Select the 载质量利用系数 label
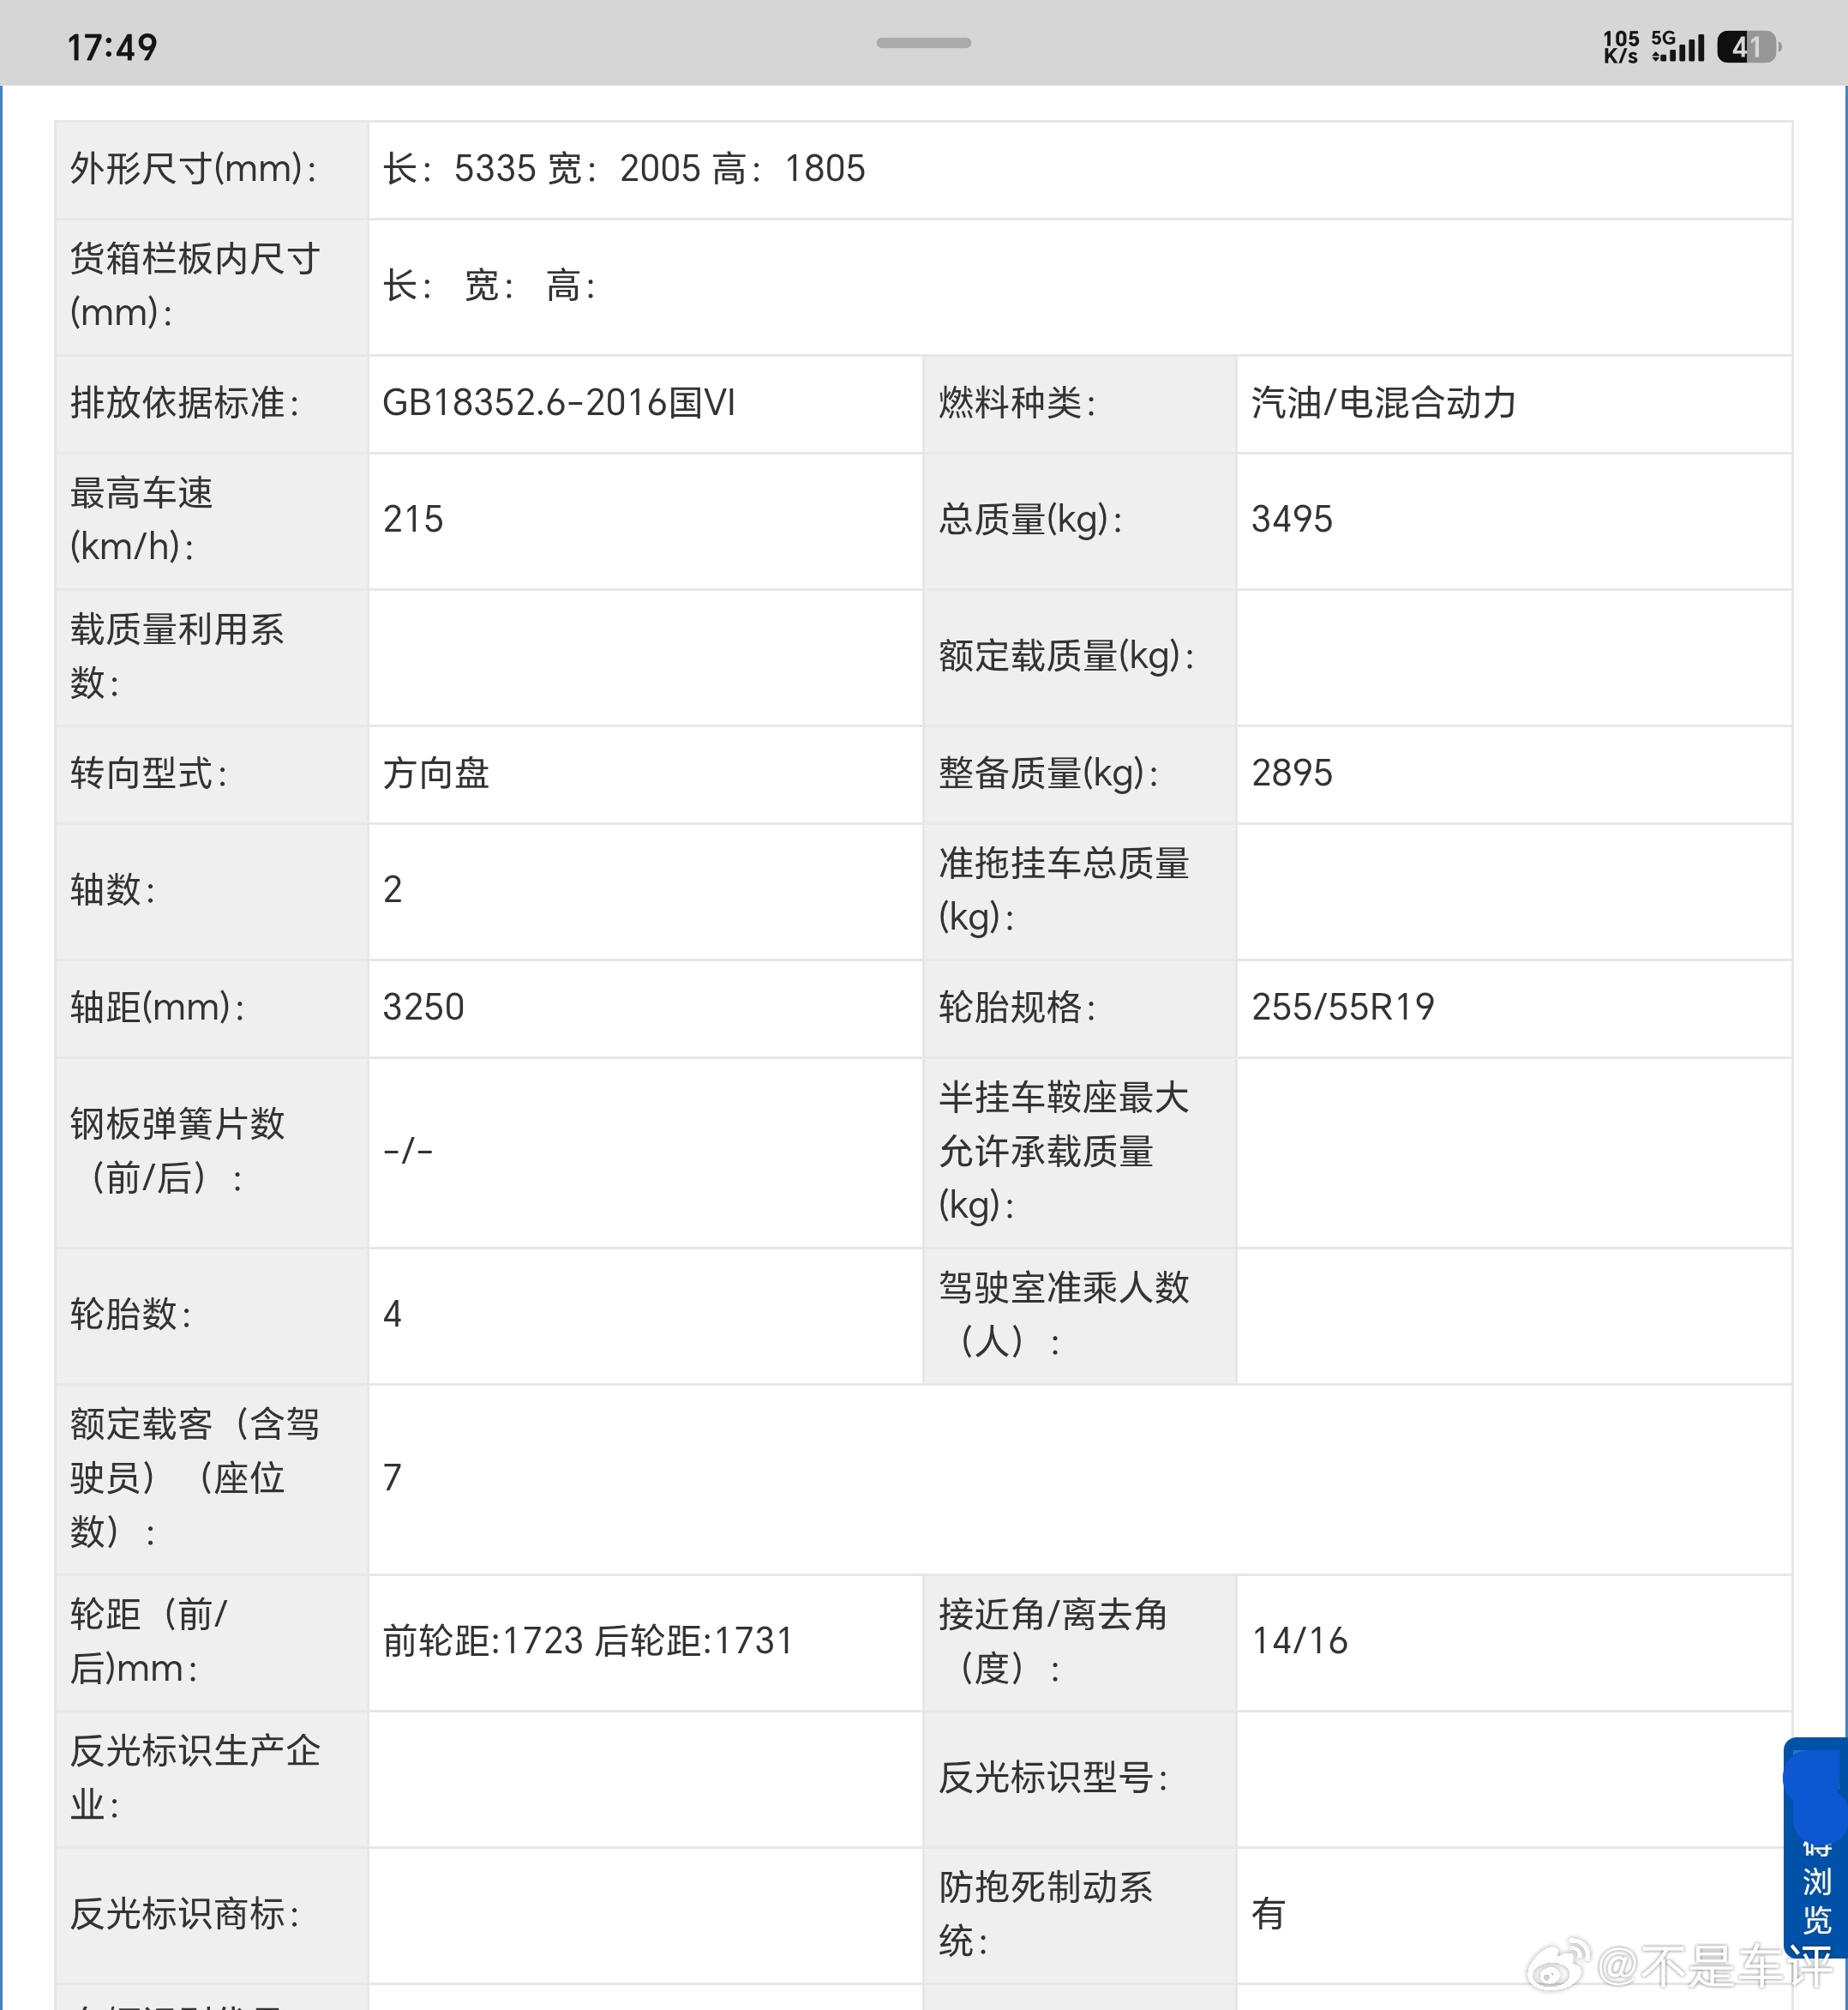Viewport: 1848px width, 2010px height. (177, 658)
